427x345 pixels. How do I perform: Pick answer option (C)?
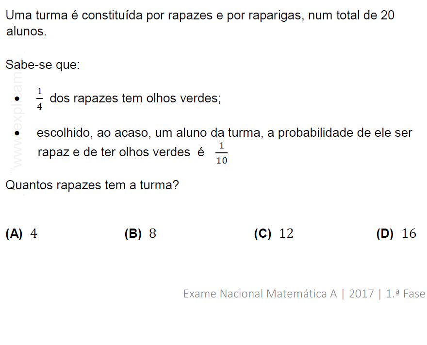[263, 234]
